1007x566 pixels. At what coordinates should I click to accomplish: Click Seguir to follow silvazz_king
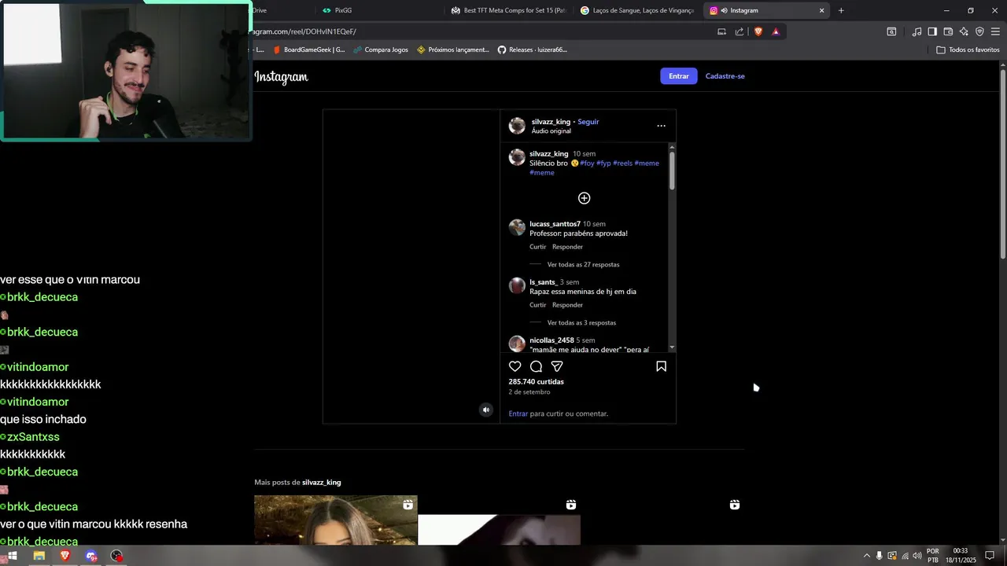click(x=588, y=122)
